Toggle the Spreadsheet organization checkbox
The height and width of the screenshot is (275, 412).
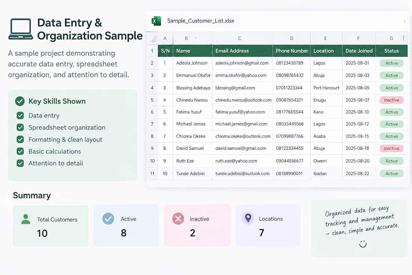20,127
